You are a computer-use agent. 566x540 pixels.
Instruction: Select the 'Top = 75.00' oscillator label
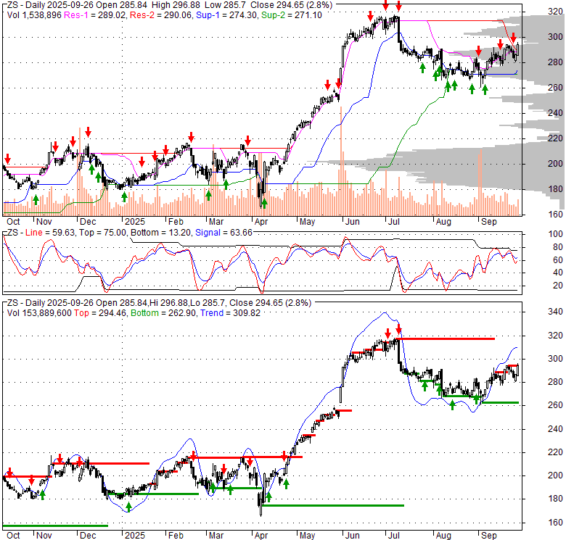point(103,233)
